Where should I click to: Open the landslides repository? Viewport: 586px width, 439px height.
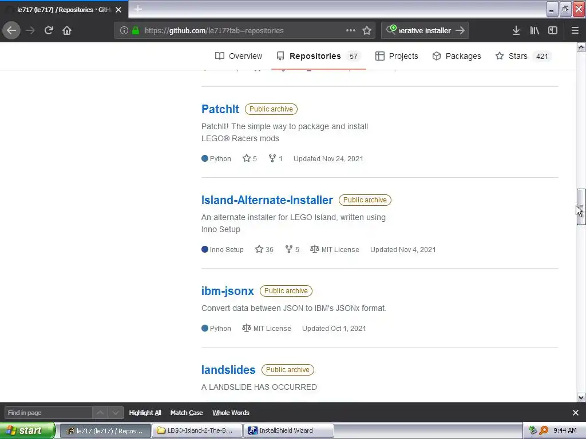[228, 370]
